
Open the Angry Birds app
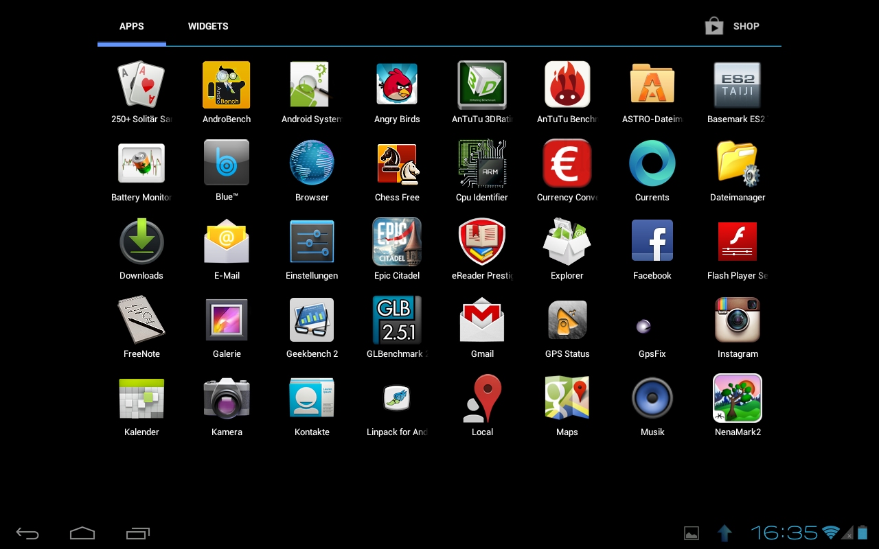397,85
